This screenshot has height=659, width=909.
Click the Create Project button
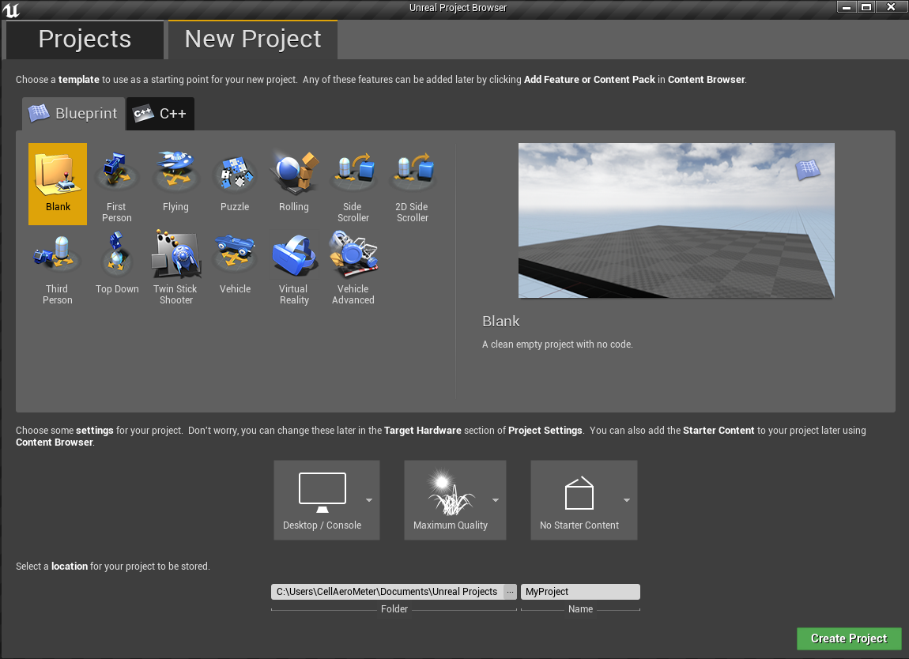click(849, 638)
